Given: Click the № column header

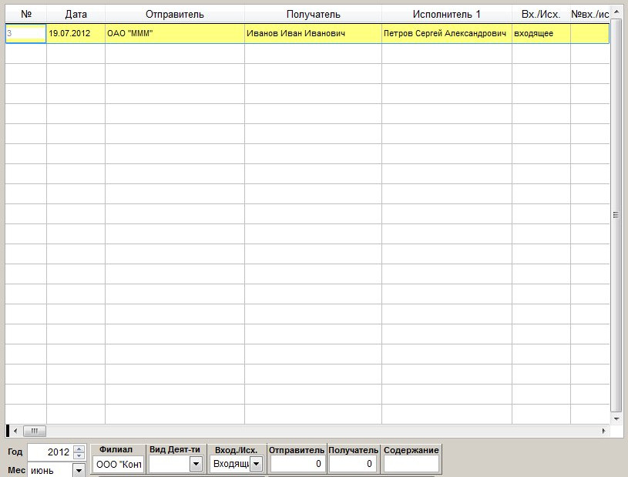Looking at the screenshot, I should pos(26,15).
